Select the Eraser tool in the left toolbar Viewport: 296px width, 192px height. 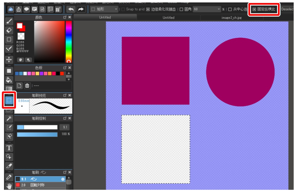[x=9, y=31]
